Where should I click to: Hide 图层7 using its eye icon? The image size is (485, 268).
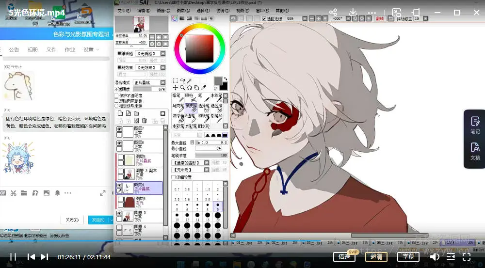coord(119,129)
